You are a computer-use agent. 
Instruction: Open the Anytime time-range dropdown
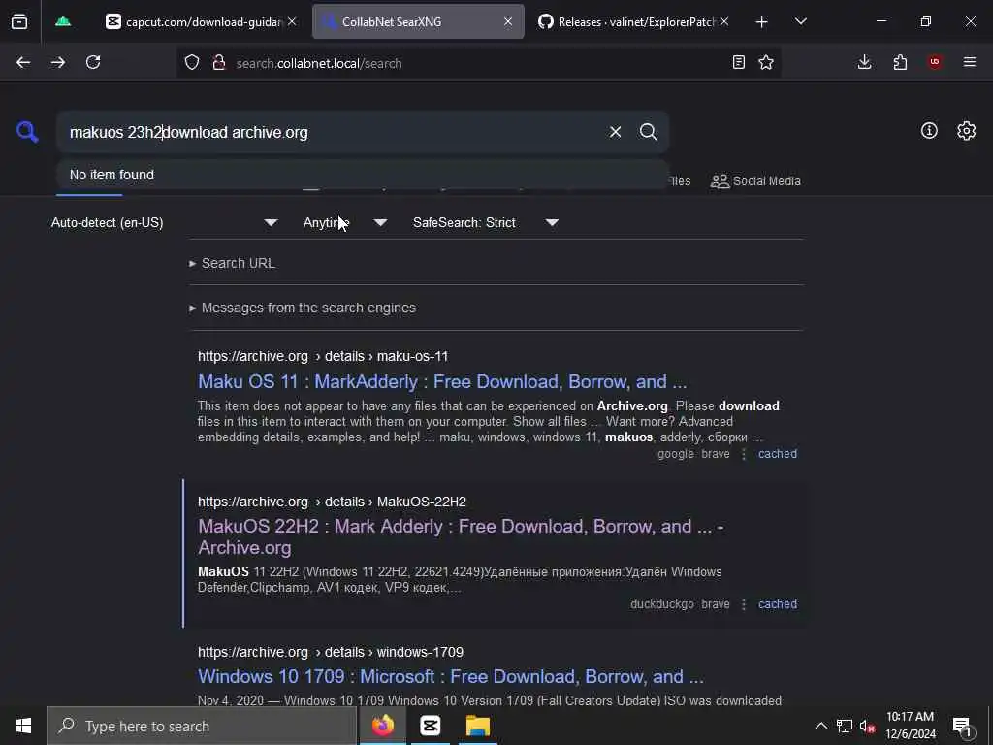[345, 222]
